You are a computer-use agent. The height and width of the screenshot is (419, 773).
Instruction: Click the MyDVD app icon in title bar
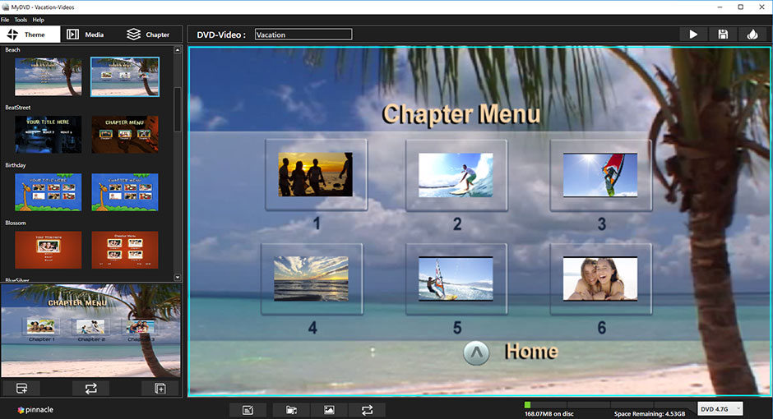6,7
